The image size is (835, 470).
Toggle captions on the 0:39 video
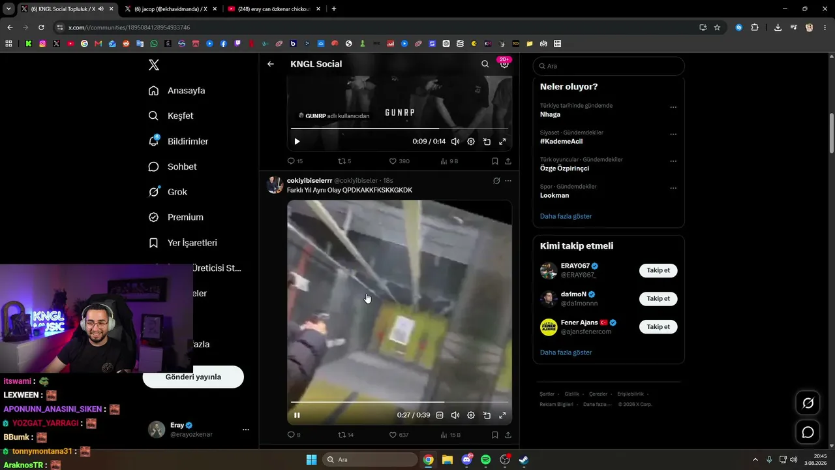440,415
